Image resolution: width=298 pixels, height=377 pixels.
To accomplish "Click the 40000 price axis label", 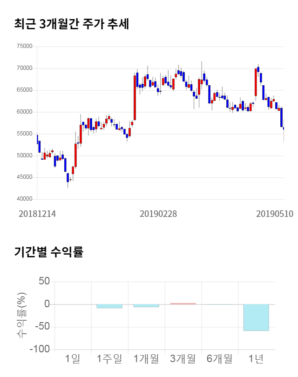I will [x=24, y=199].
